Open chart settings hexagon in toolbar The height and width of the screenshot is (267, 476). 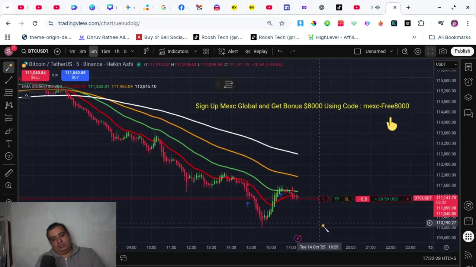click(418, 51)
